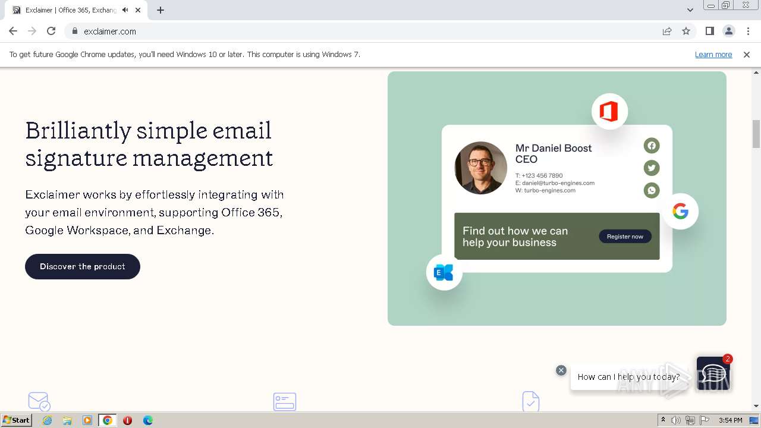The width and height of the screenshot is (761, 428).
Task: Click the daniel@turbo-engines.com email text
Action: (555, 183)
